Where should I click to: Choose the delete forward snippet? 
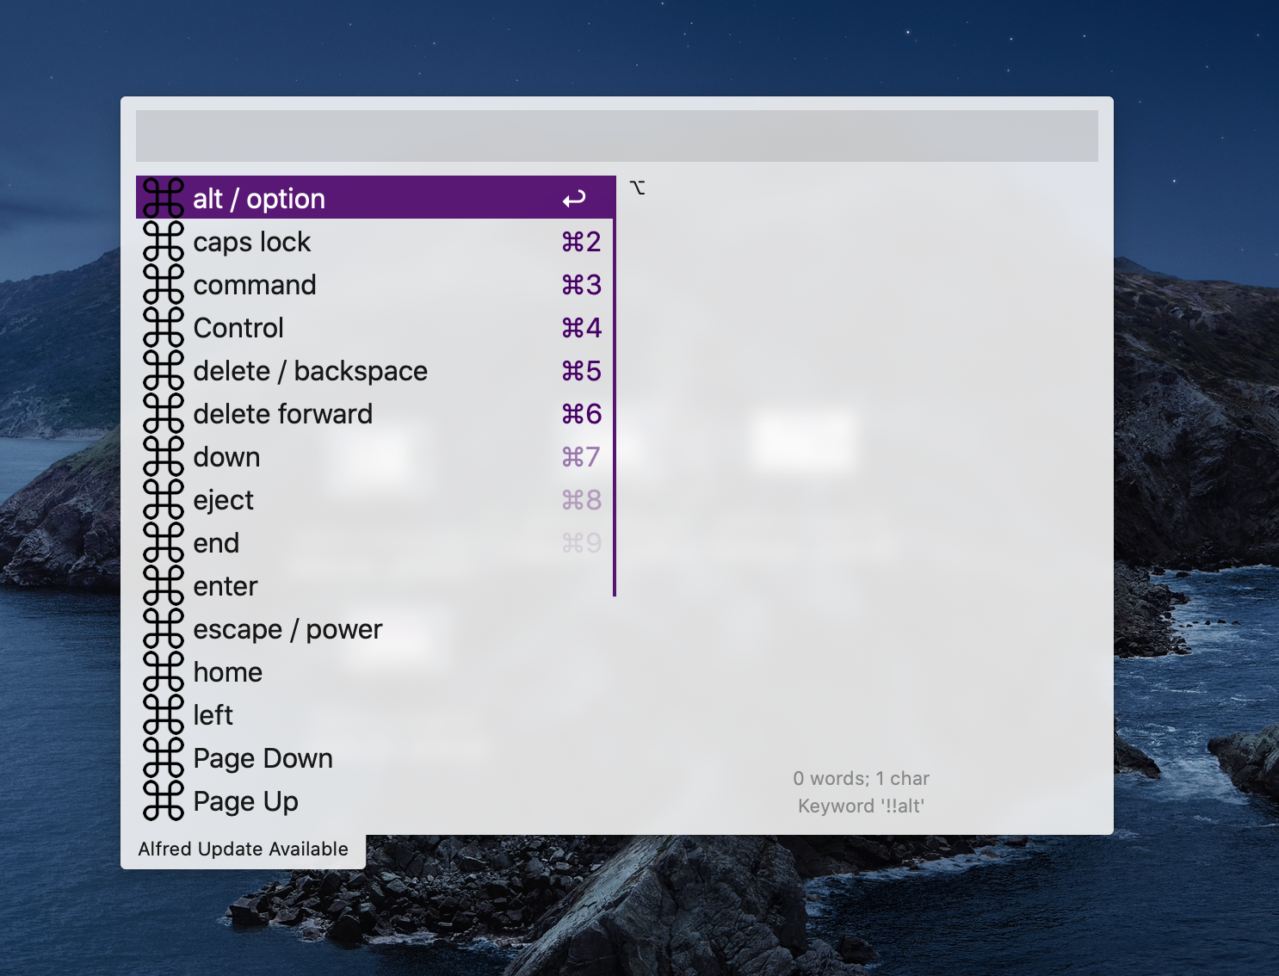(376, 413)
